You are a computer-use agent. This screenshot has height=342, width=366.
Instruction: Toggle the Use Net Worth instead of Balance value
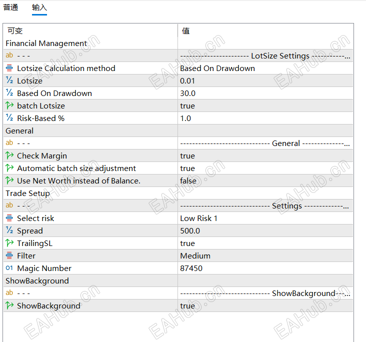(x=265, y=180)
